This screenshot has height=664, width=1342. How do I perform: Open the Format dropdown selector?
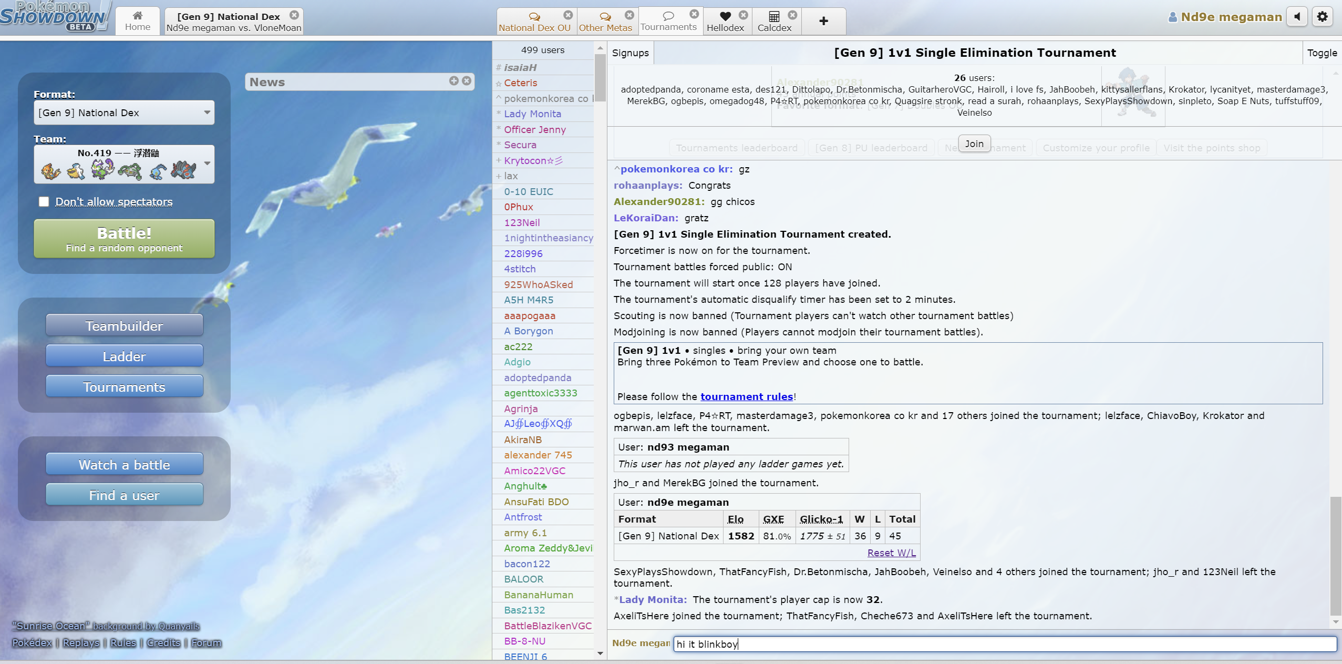click(124, 113)
